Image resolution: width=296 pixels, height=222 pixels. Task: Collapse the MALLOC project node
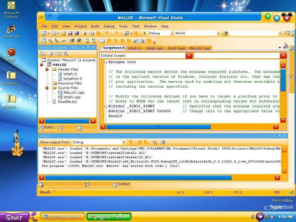pyautogui.click(x=42, y=65)
